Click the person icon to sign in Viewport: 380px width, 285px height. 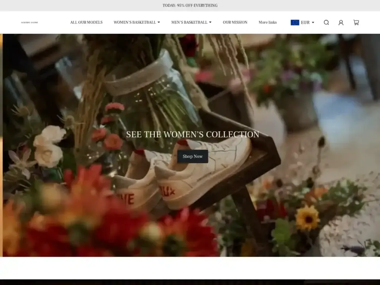tap(341, 22)
